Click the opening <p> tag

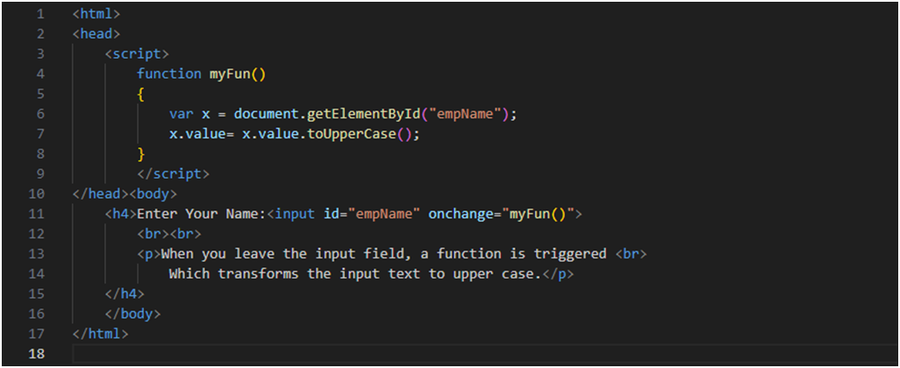(148, 253)
